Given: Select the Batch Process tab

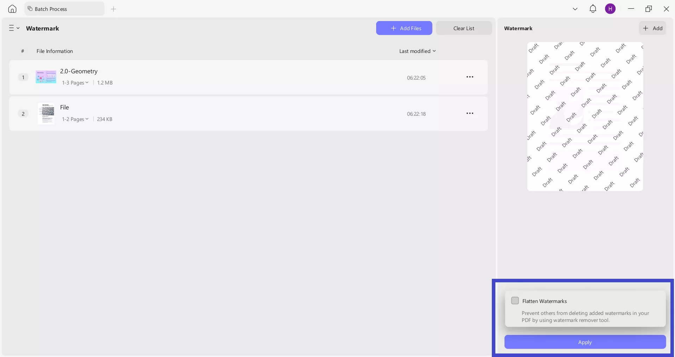Looking at the screenshot, I should (x=64, y=9).
